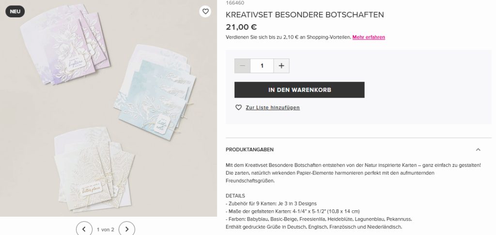Screen dimensions: 496x235
Task: Open Zur Liste hinzufügen link
Action: [273, 108]
